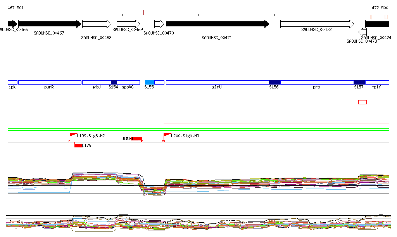Select the dark blue S154 segment
This screenshot has width=397, height=237.
click(114, 82)
